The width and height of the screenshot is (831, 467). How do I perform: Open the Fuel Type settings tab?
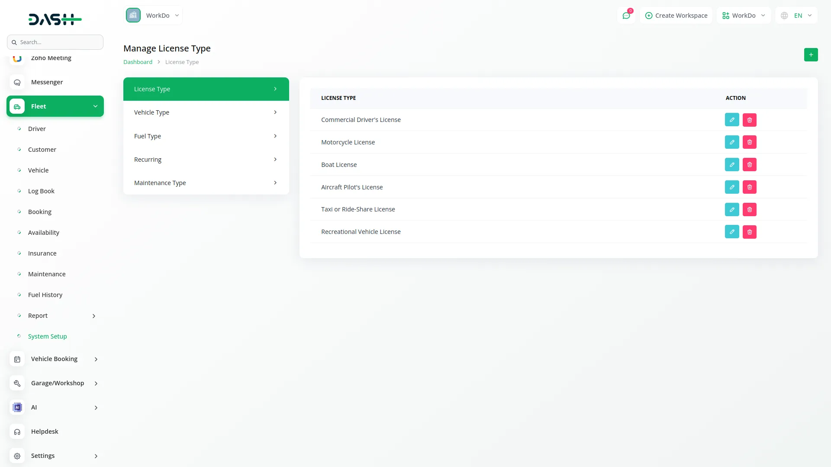206,136
